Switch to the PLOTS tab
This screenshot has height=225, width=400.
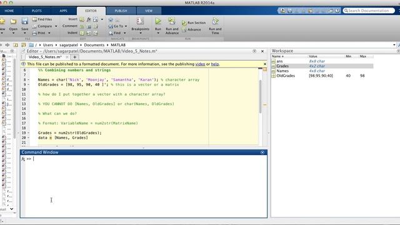[x=37, y=11]
